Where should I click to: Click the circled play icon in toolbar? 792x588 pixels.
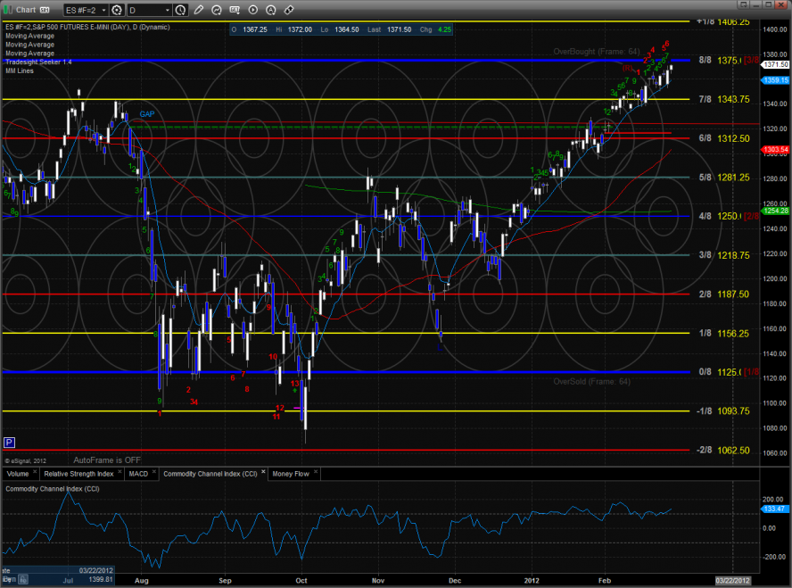click(251, 10)
